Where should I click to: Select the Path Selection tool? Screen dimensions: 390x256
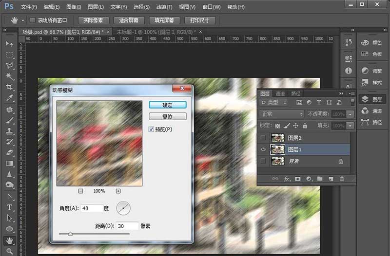9,218
